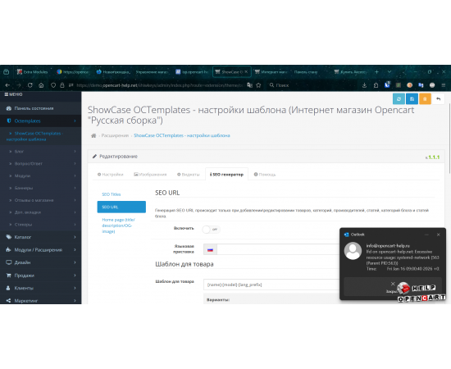
Task: Click the v.1.1.1 version label
Action: (432, 157)
